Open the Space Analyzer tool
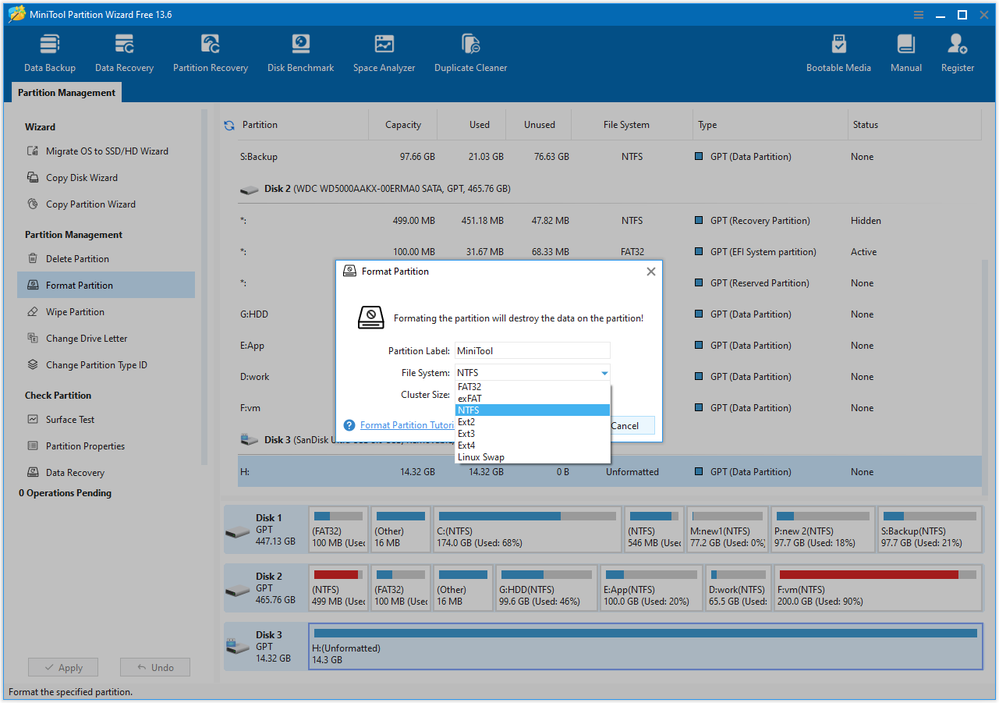Viewport: 999px width, 703px height. click(384, 52)
